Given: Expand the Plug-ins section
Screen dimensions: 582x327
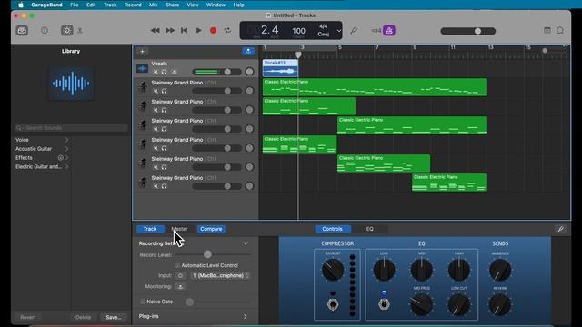Looking at the screenshot, I should [246, 317].
